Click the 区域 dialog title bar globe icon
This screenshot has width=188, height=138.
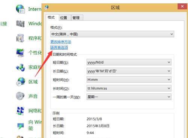[47, 7]
